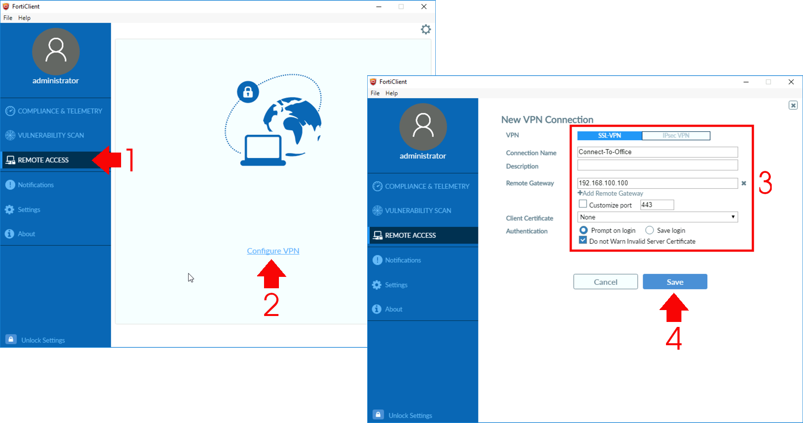This screenshot has height=423, width=803.
Task: Open the Help menu in the back window
Action: coord(24,18)
